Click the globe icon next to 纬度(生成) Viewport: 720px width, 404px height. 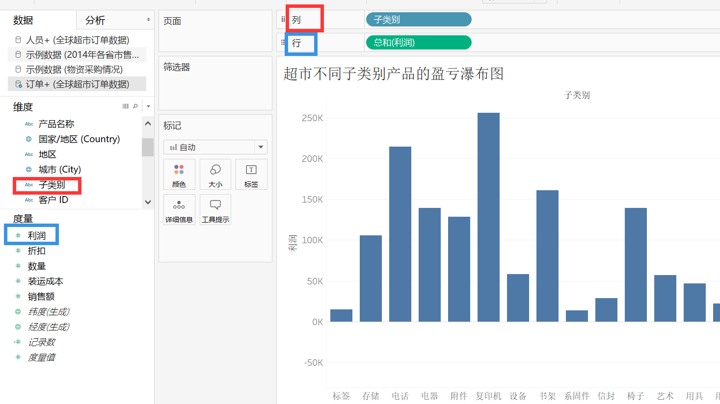point(18,311)
